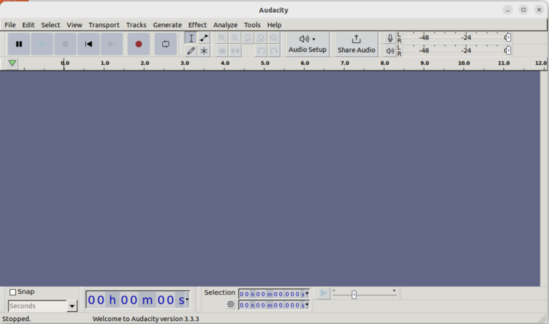Open the Audio Setup dropdown

coord(307,44)
